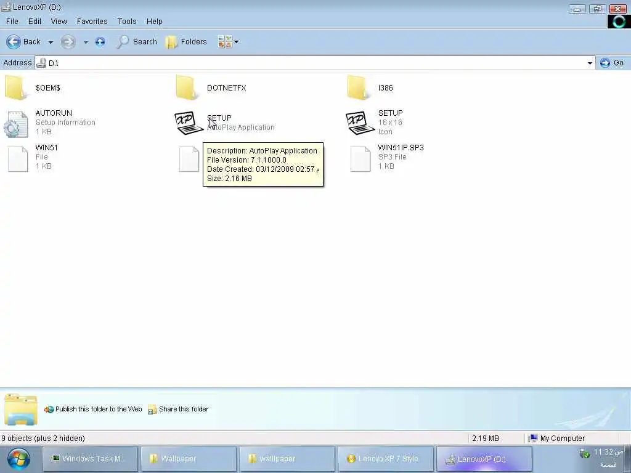Click the taskbar clock showing 11:32
The image size is (631, 473).
608,453
